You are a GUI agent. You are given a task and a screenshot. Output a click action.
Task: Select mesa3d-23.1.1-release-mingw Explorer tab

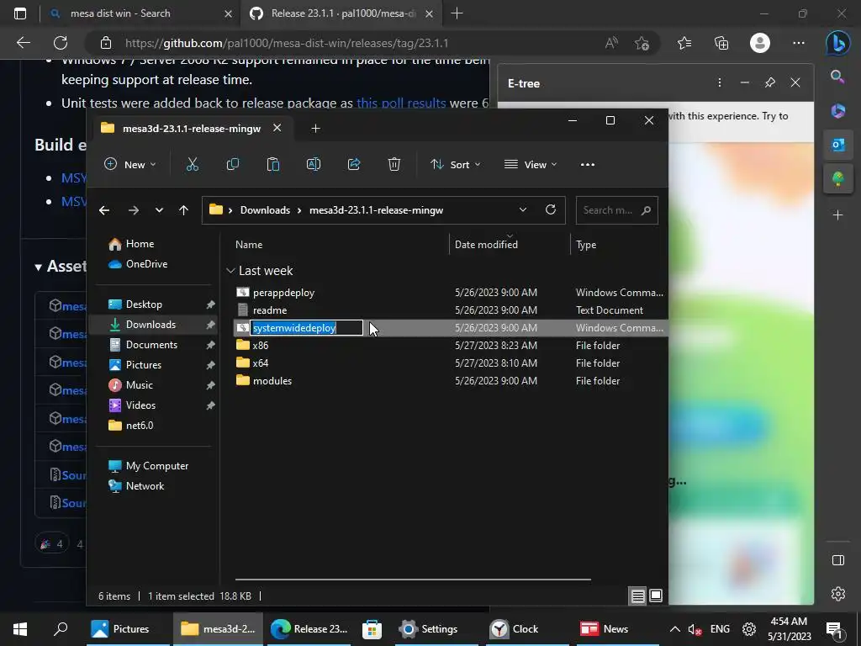[x=192, y=128]
